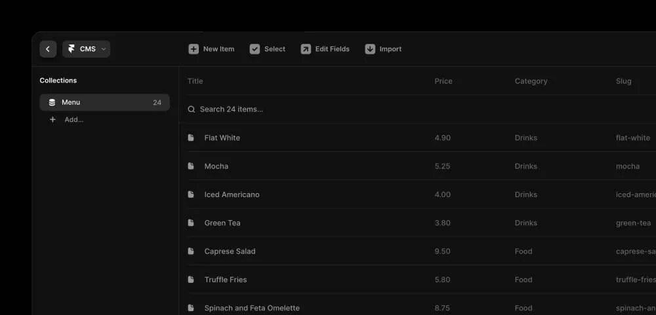Click the Green Tea page icon

[191, 223]
